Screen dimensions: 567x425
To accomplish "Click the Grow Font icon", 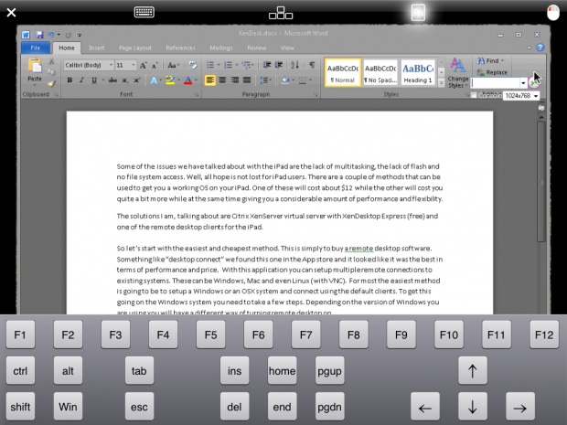I will pyautogui.click(x=144, y=66).
